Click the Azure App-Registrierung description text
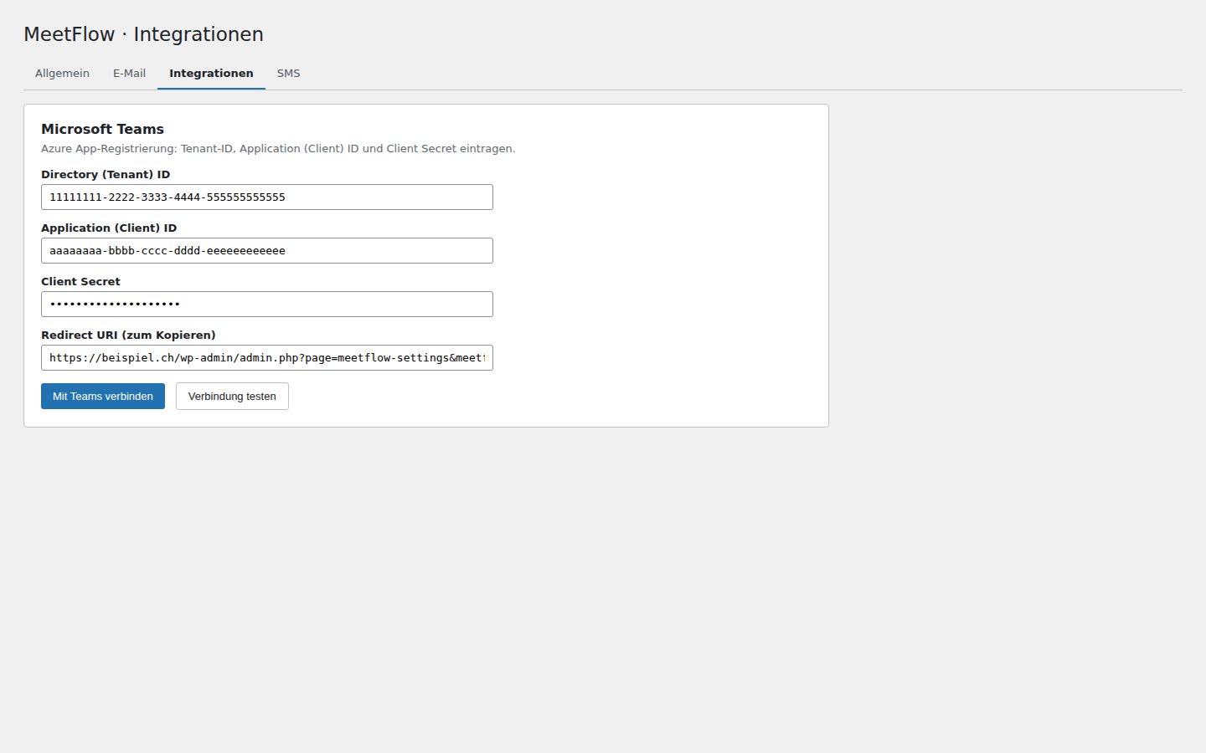1206x753 pixels. 278,149
